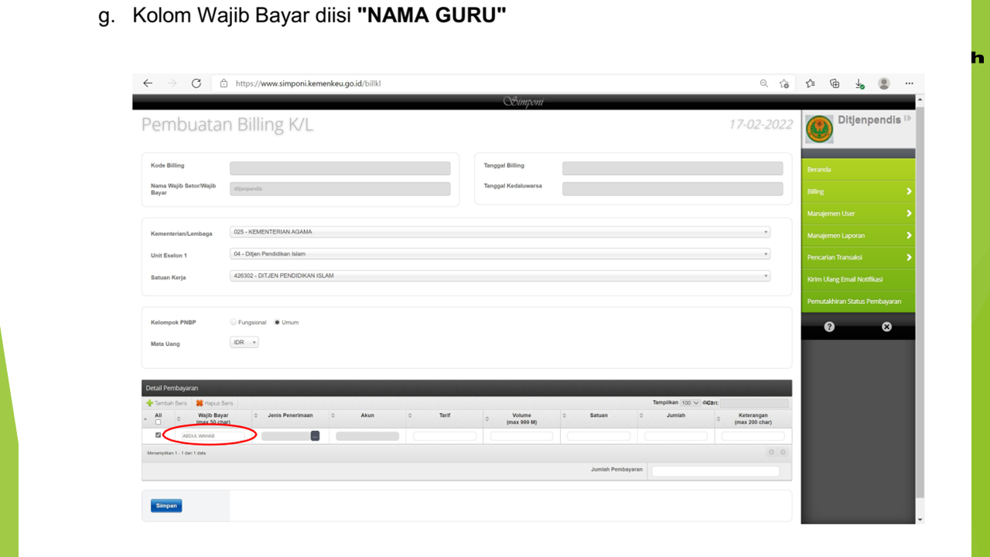Open the Kementerian/Lembaga dropdown

500,232
